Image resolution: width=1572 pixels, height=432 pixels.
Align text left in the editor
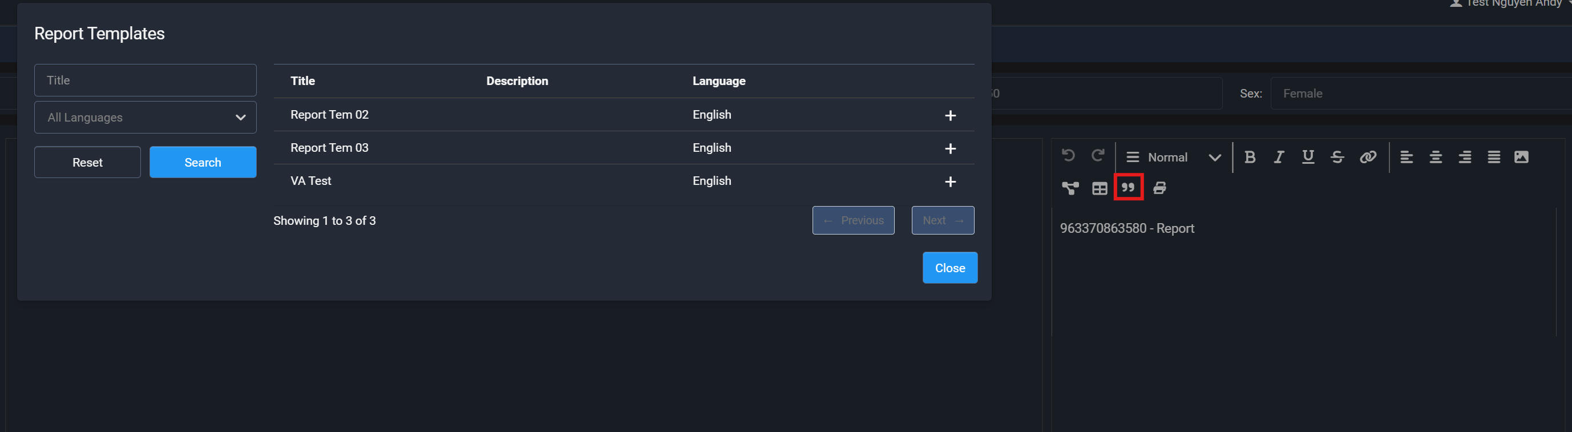[1406, 158]
